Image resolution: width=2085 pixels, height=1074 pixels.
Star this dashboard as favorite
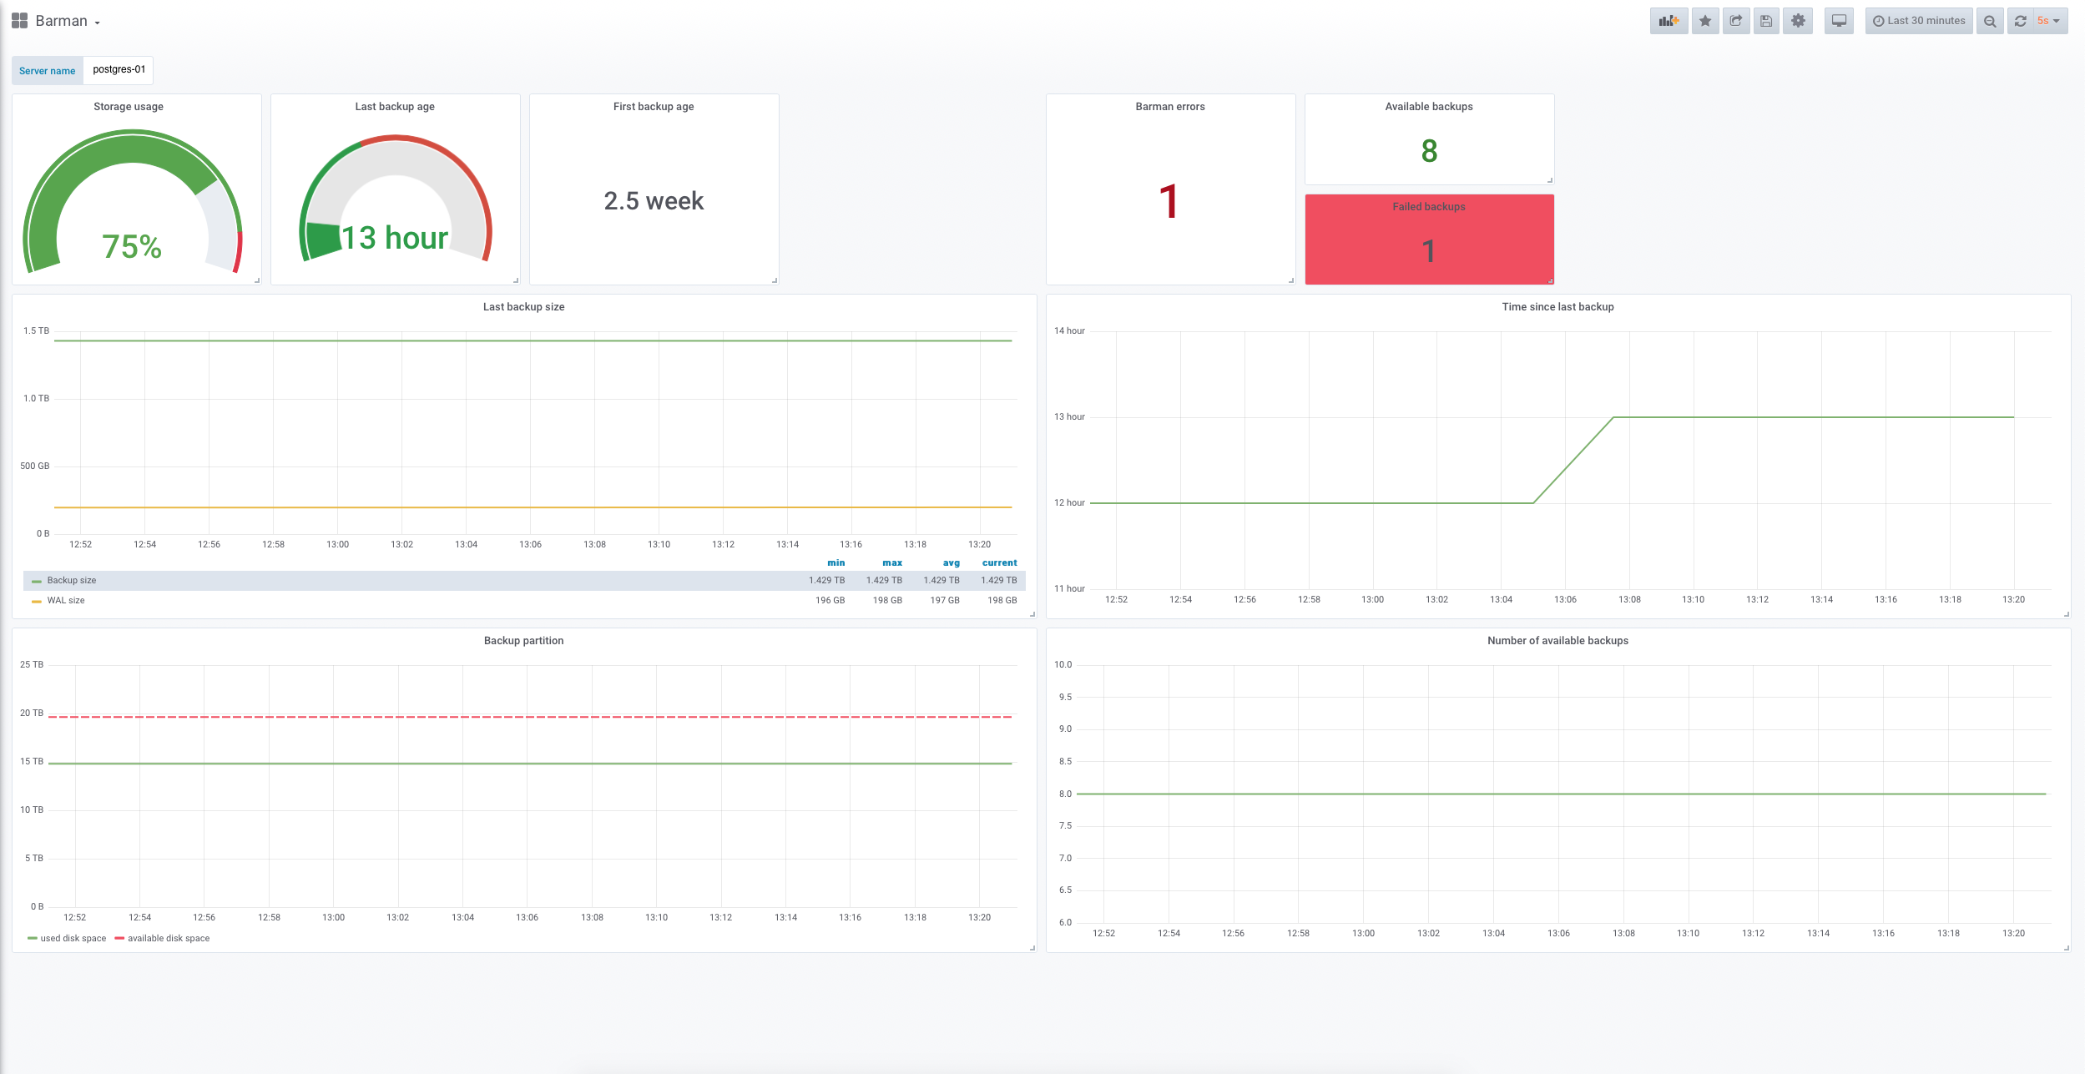coord(1705,21)
